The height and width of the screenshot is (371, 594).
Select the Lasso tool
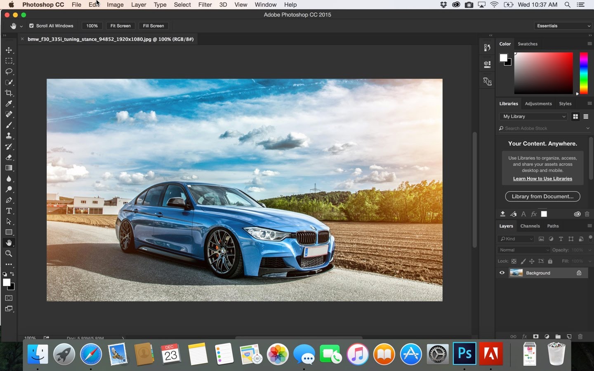pos(9,71)
